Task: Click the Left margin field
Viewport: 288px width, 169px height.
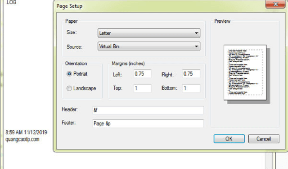Action: click(x=142, y=74)
